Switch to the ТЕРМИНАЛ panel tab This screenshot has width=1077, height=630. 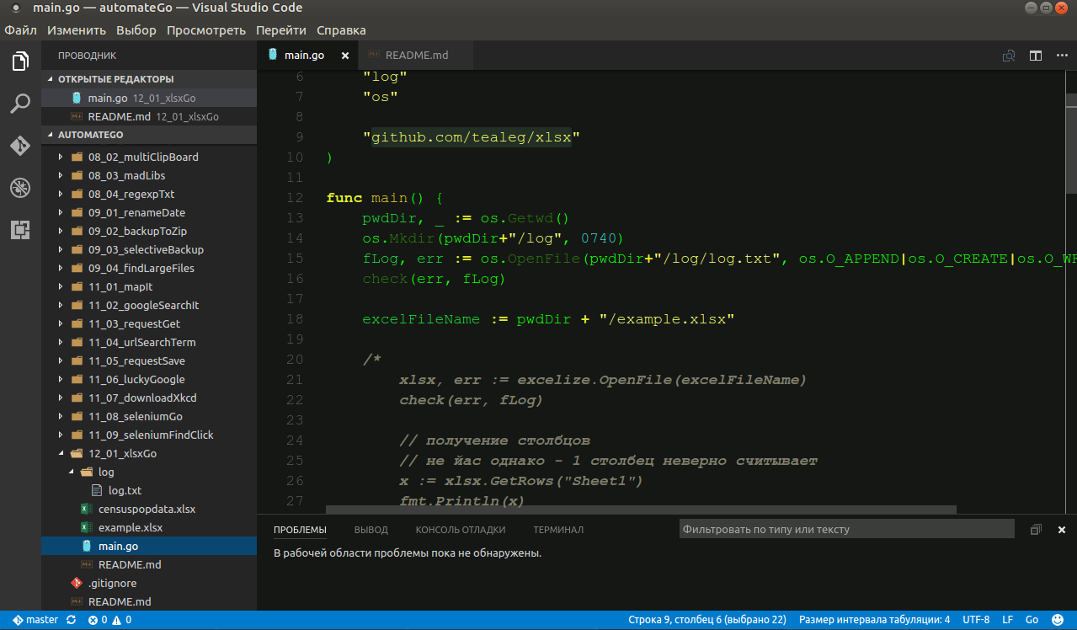click(557, 530)
